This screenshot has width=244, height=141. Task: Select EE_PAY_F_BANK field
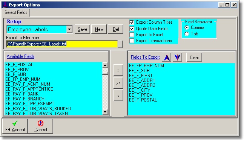tap(54, 94)
